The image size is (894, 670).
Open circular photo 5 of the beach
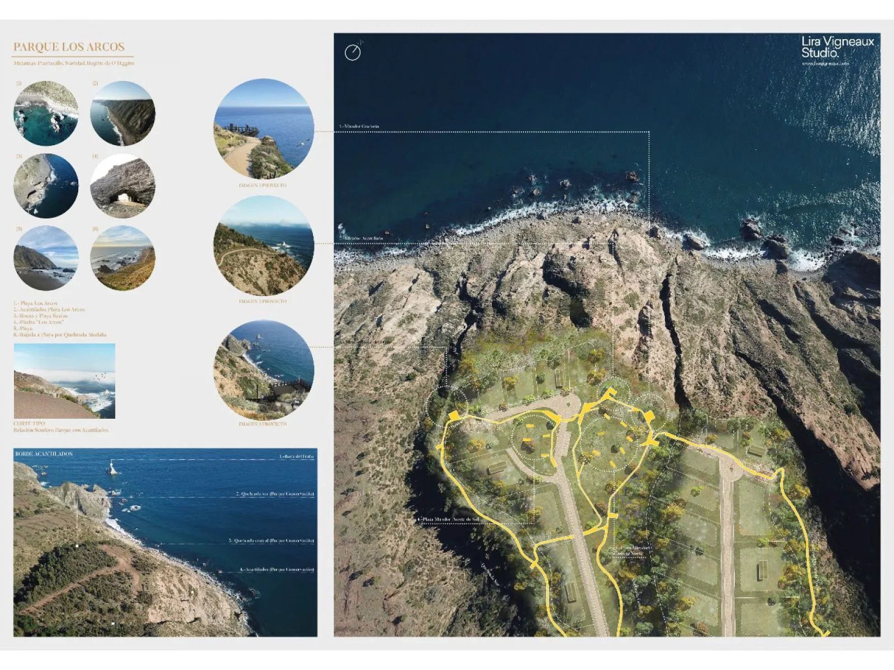(46, 258)
